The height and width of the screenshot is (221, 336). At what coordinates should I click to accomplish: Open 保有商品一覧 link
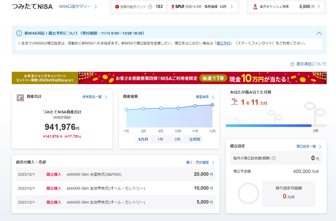[x=92, y=97]
